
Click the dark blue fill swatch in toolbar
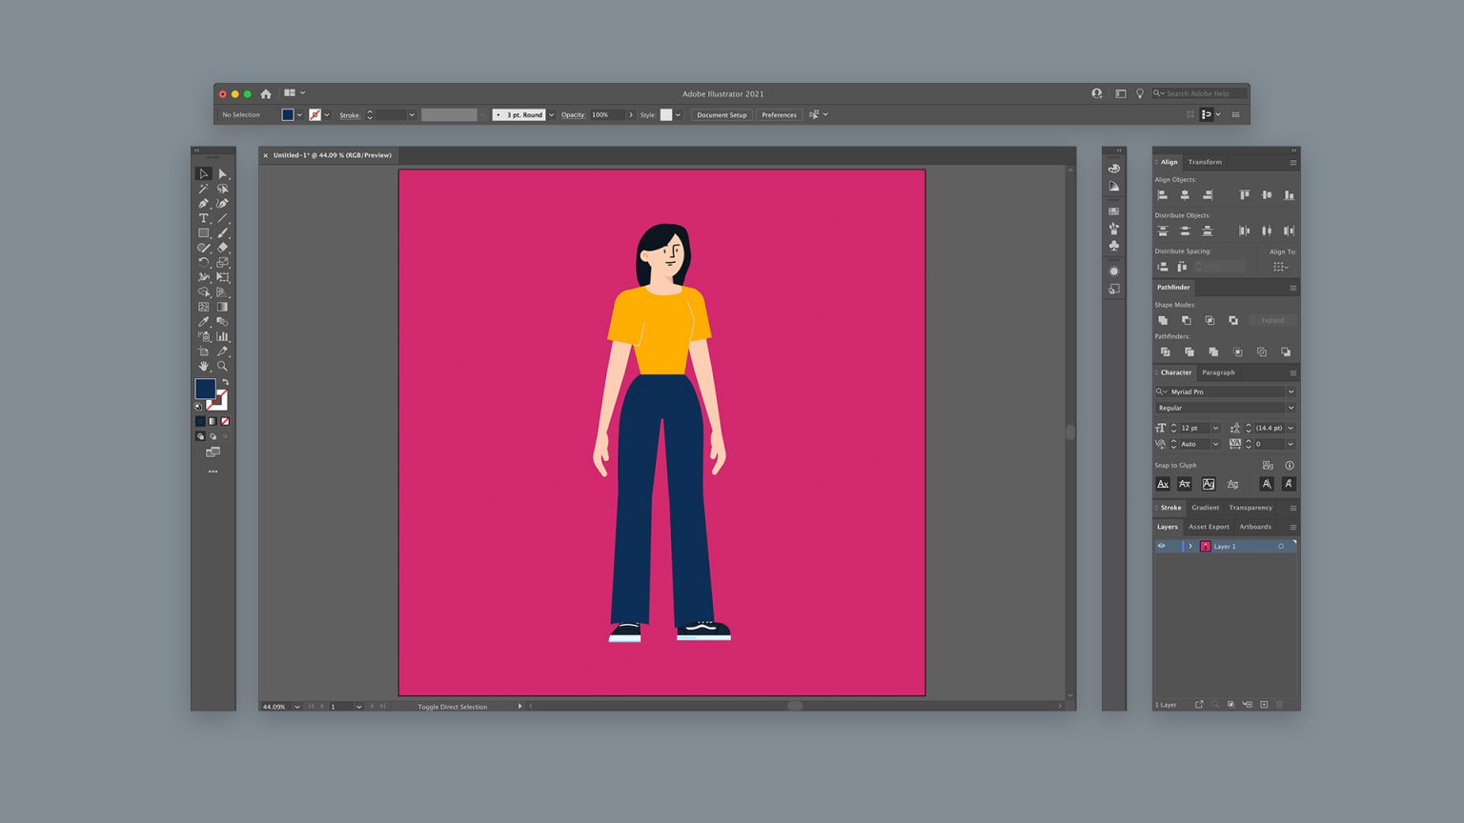(205, 388)
